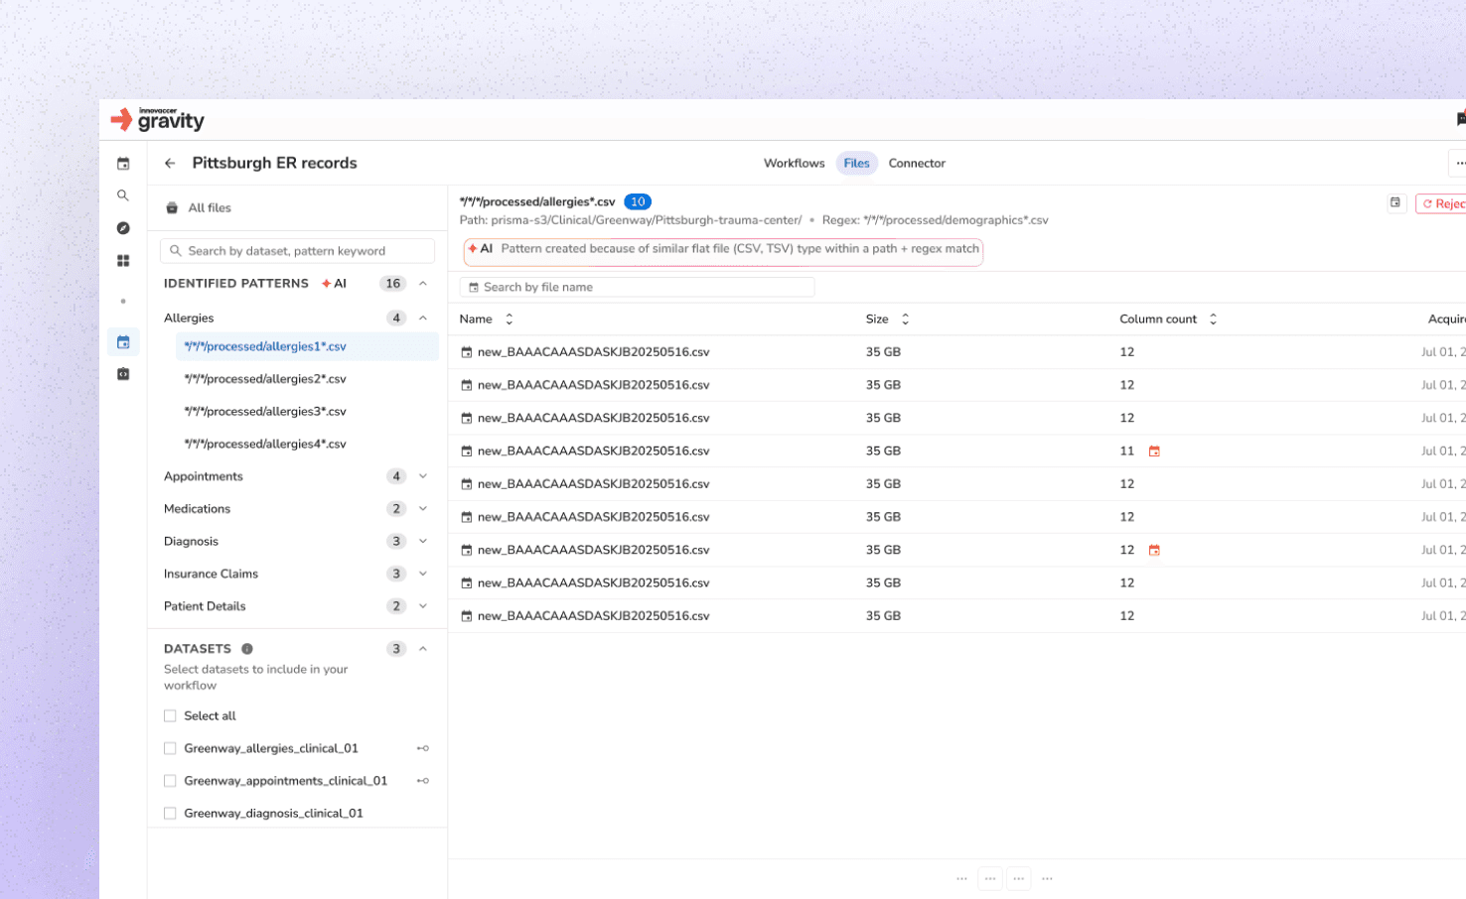Sort by Name column arrows
This screenshot has width=1466, height=899.
(x=510, y=320)
